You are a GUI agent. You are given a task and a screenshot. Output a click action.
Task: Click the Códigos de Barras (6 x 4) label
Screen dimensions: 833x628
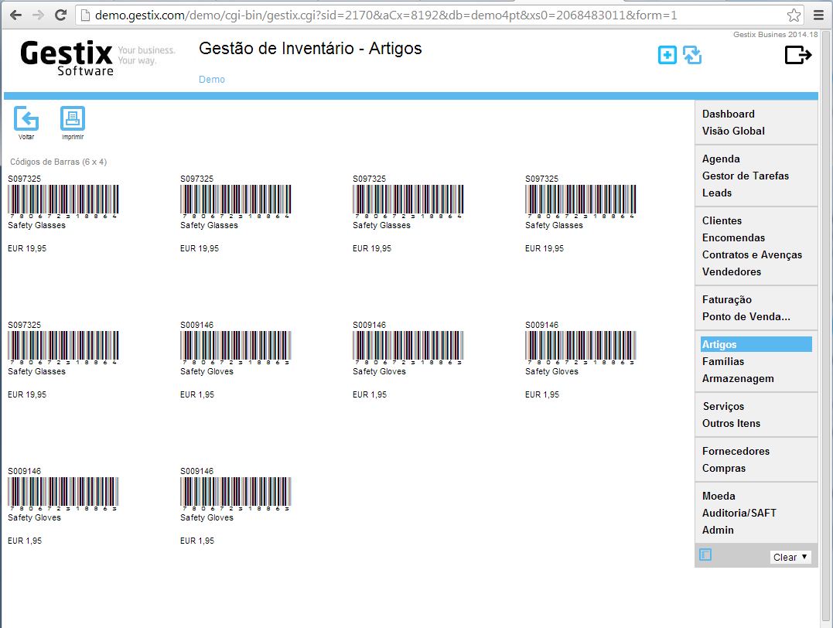59,162
